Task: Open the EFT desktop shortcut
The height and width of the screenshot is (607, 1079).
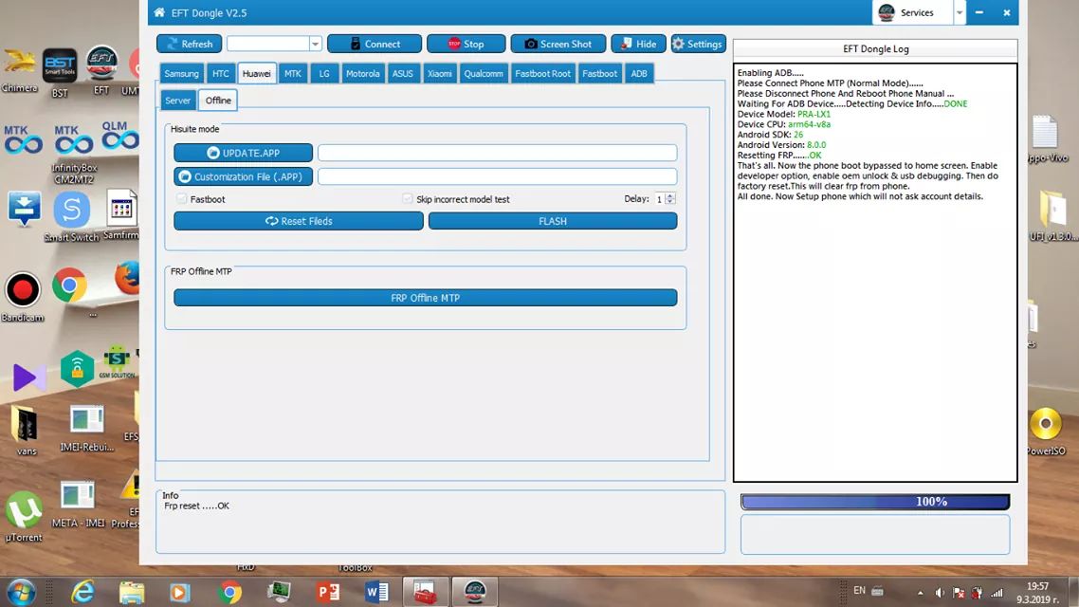Action: [101, 71]
